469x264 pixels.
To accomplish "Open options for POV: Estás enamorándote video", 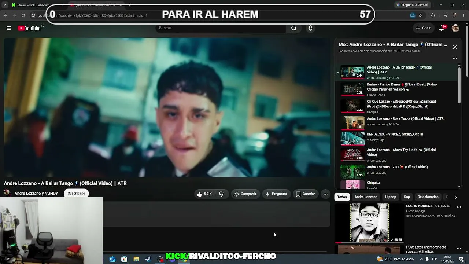I will tap(459, 248).
